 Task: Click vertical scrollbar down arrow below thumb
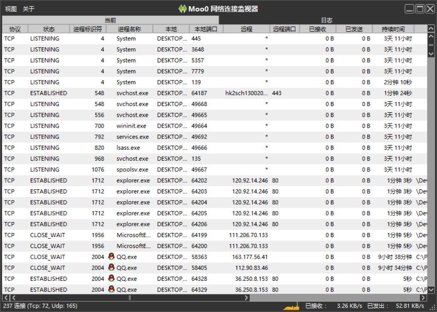click(431, 54)
